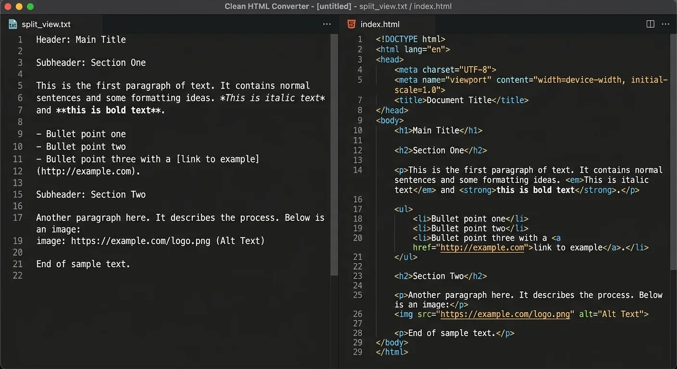The height and width of the screenshot is (369, 677).
Task: Click the 'Subheader: Section One' line
Action: (x=91, y=63)
